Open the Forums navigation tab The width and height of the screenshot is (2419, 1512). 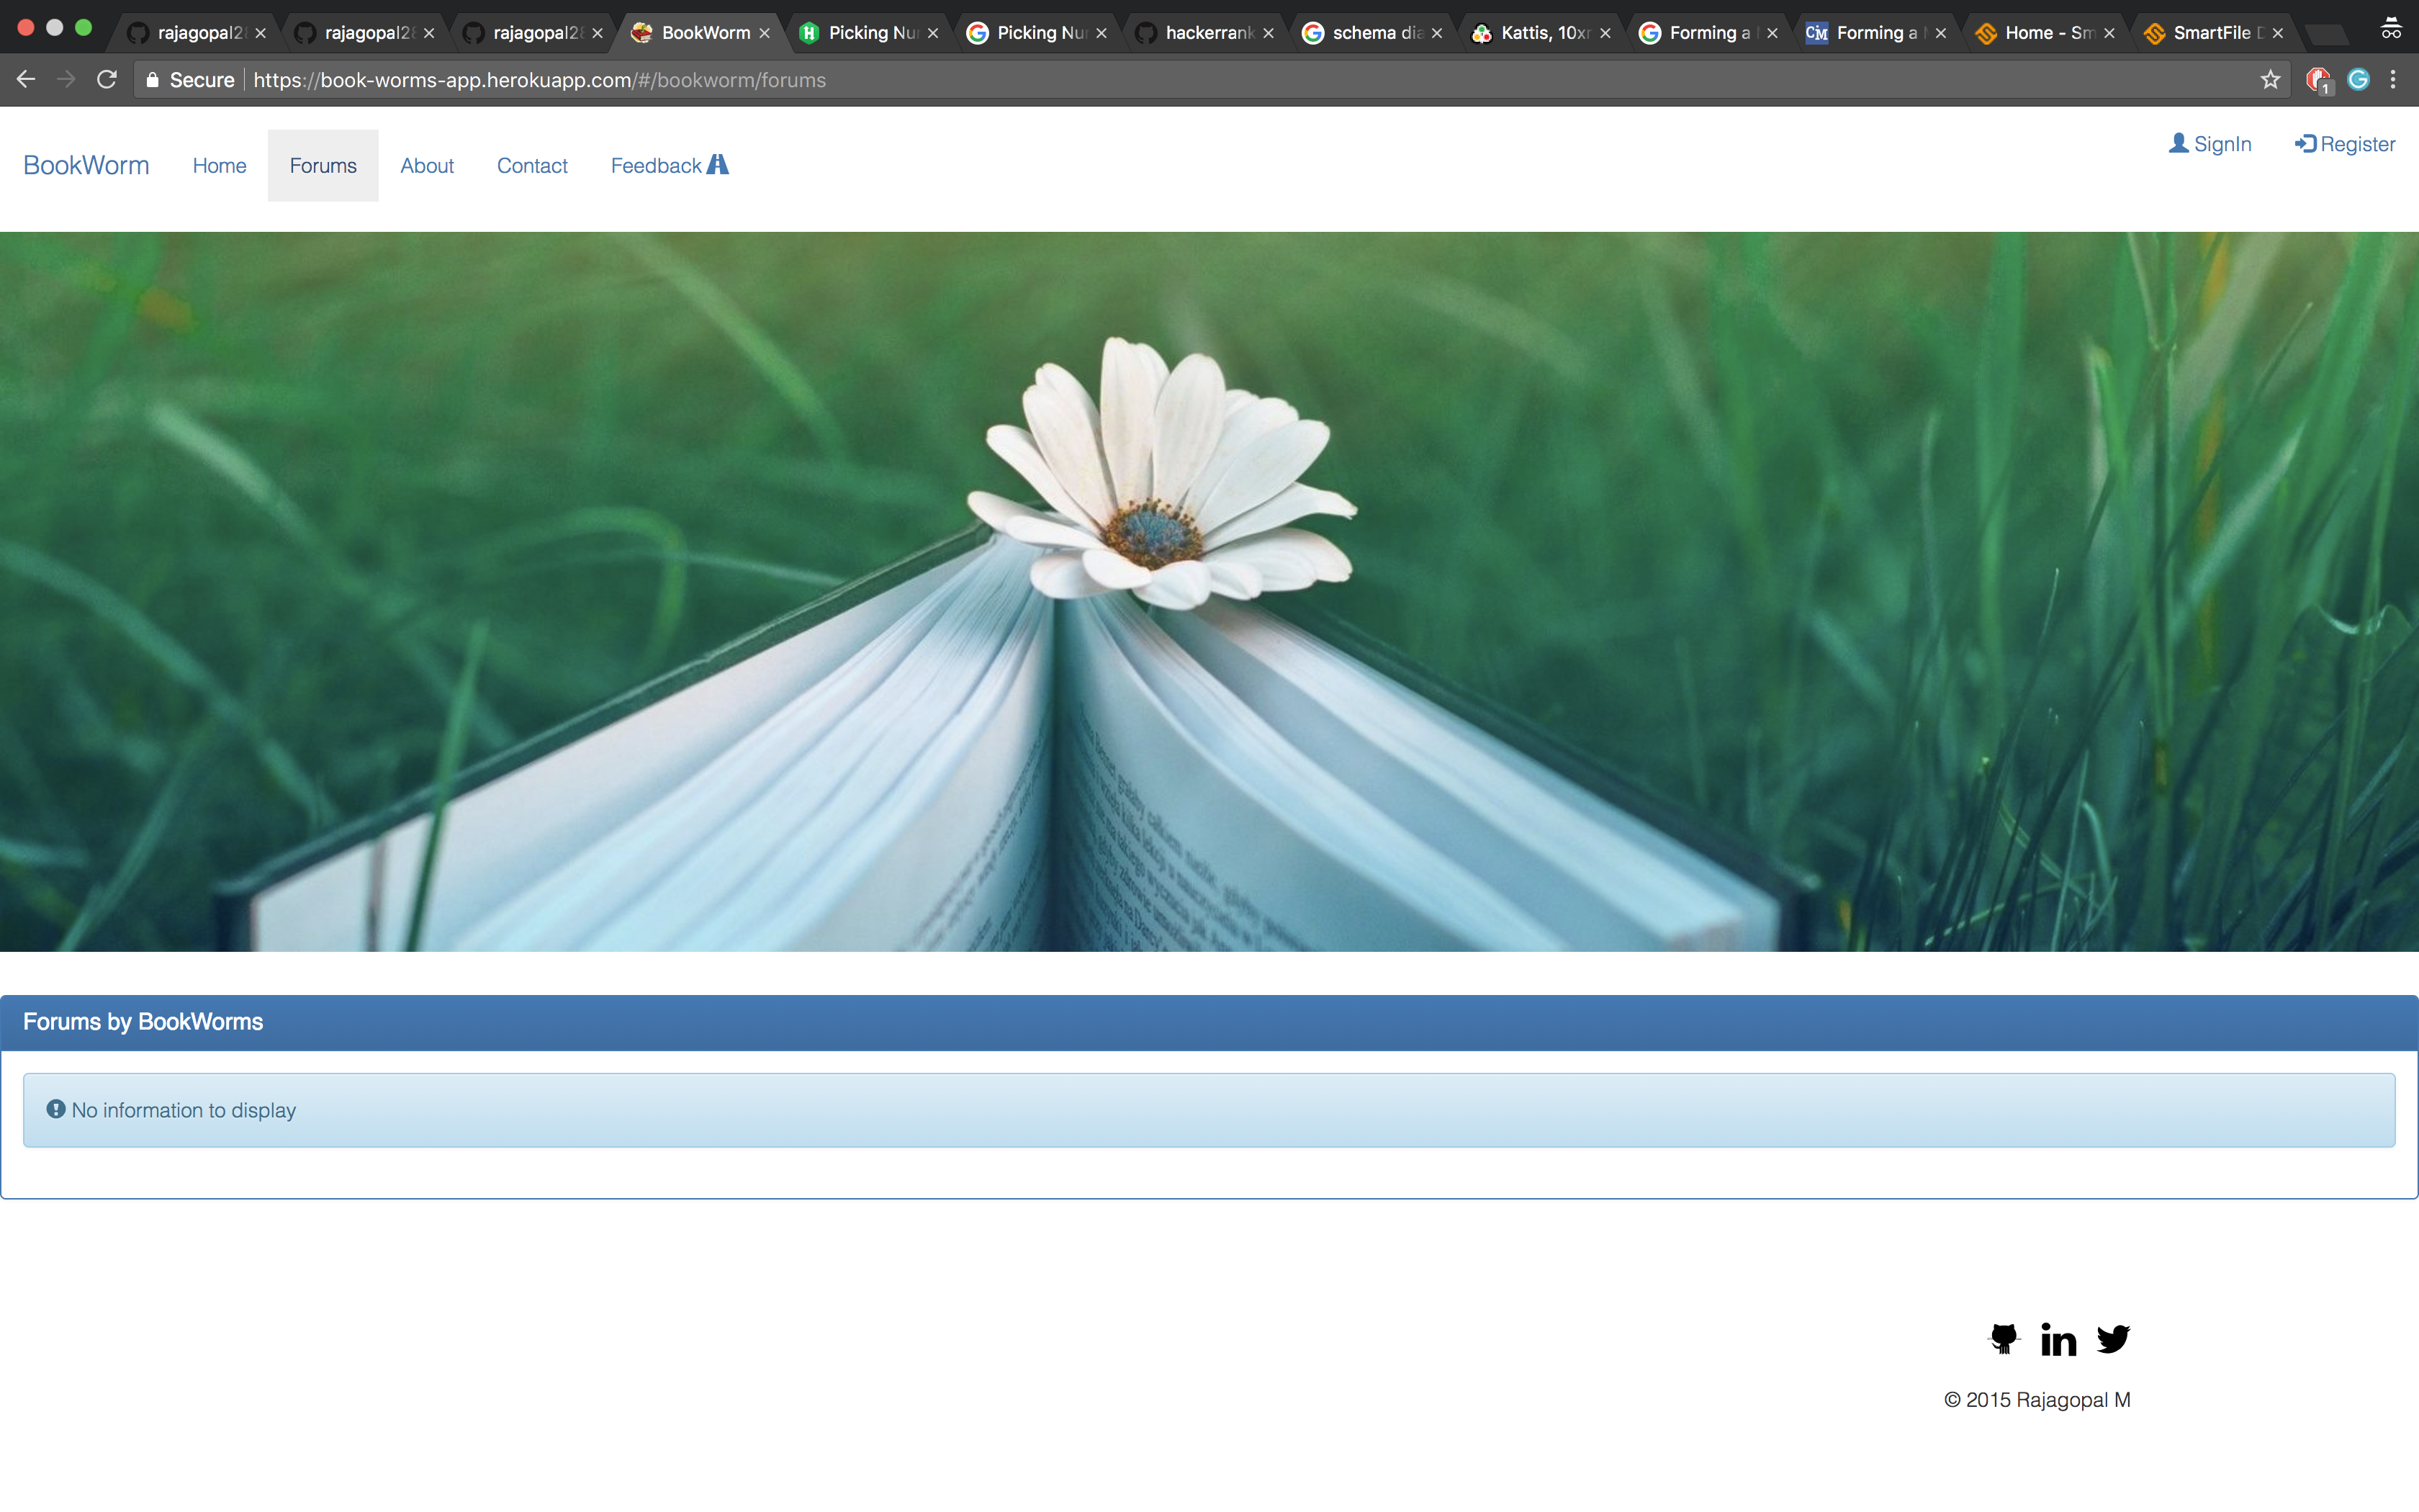point(323,166)
